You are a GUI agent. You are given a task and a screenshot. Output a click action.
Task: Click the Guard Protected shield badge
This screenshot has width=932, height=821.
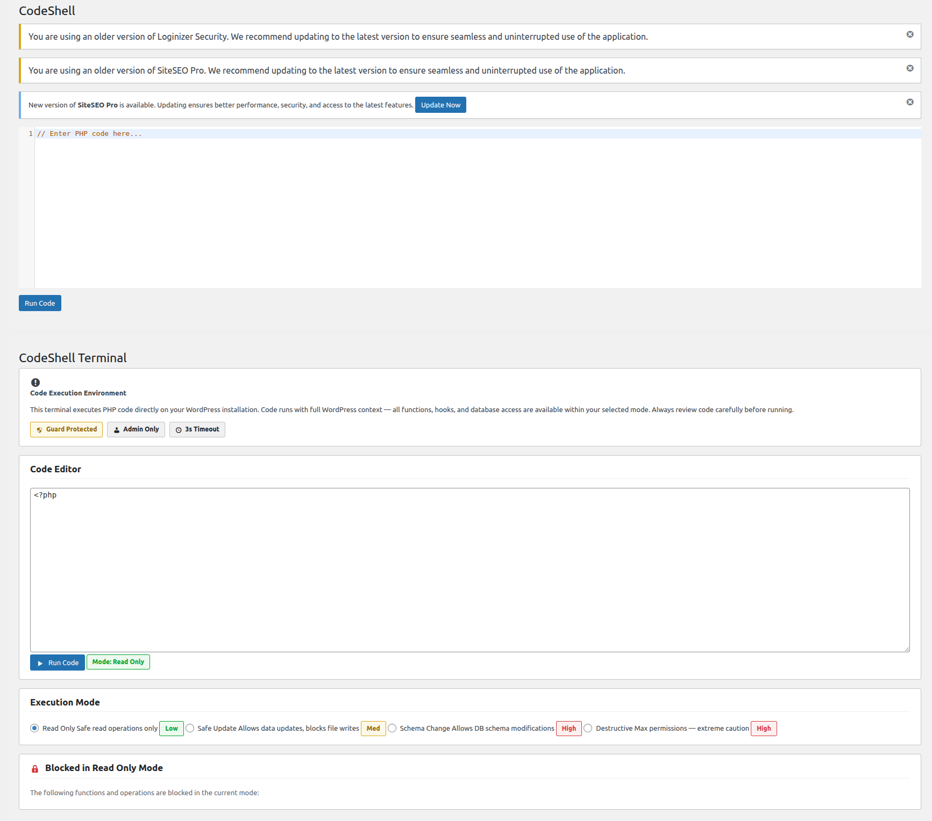66,429
